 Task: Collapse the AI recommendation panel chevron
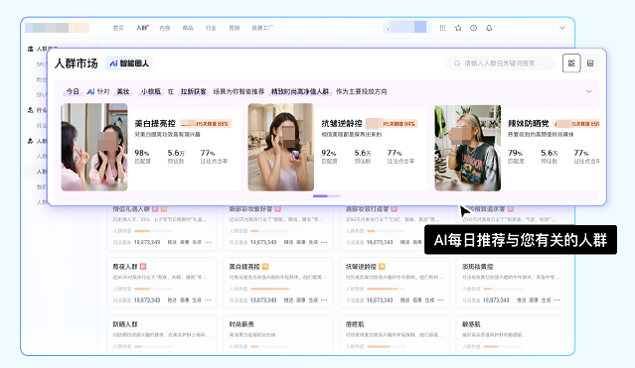589,91
